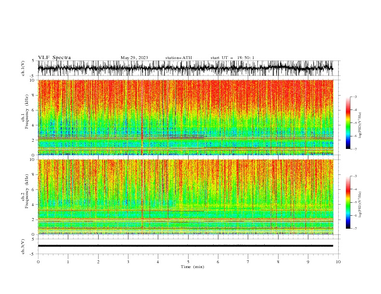Click the 'ch.3(V)' axis label

coord(23,246)
